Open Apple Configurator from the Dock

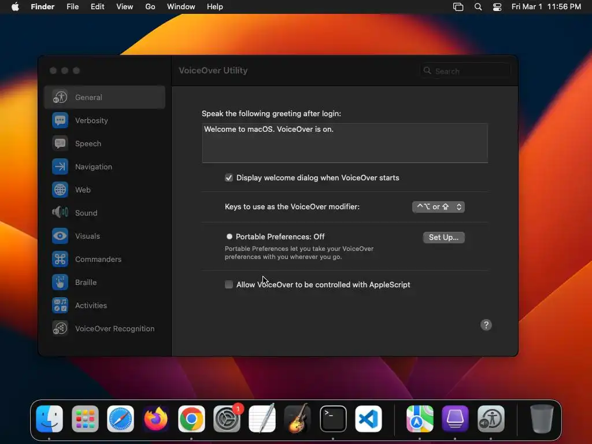[x=456, y=419]
